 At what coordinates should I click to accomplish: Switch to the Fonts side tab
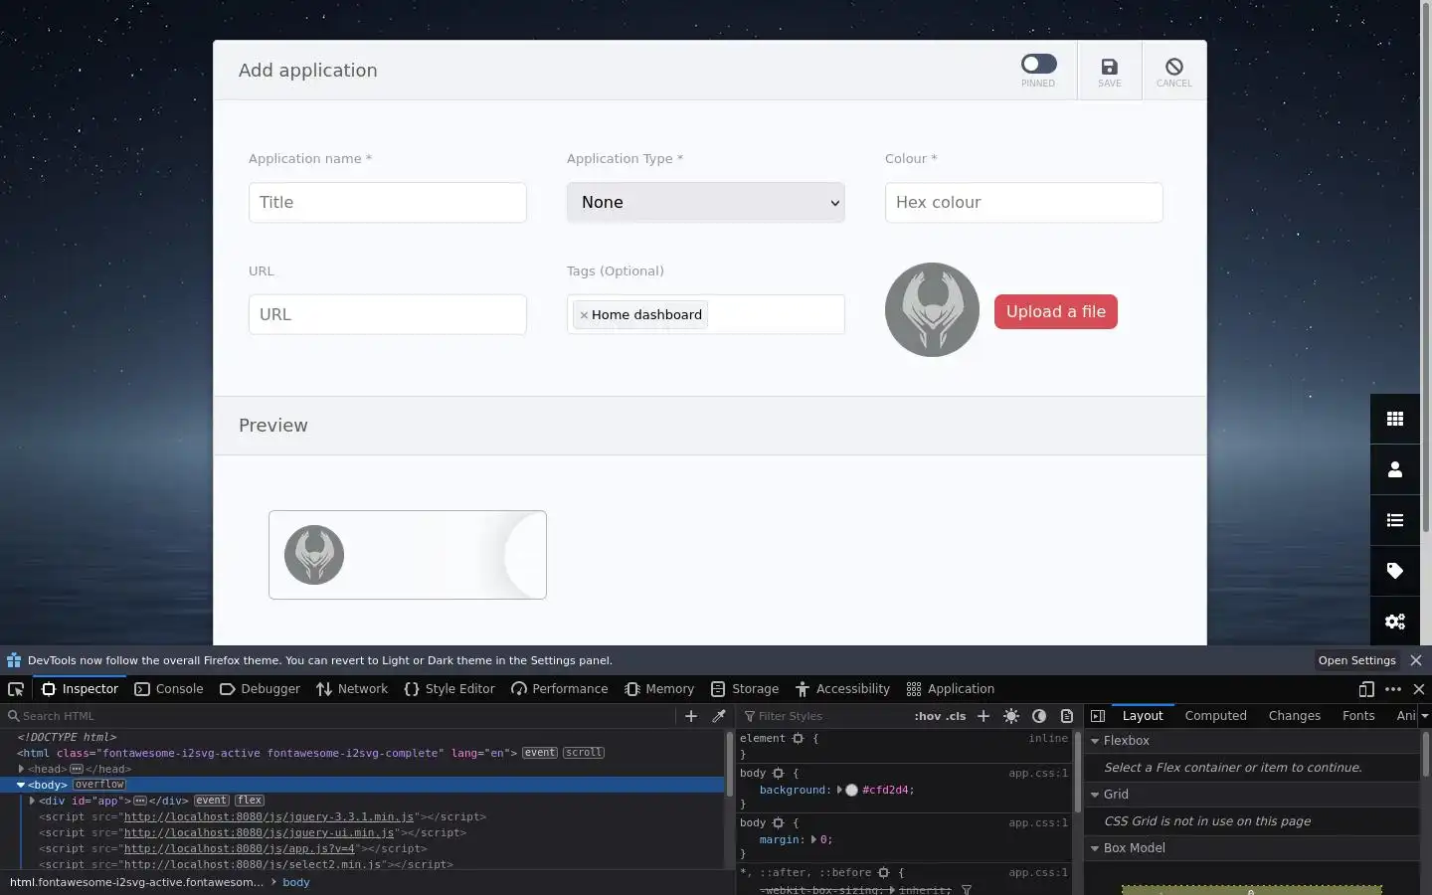coord(1358,716)
